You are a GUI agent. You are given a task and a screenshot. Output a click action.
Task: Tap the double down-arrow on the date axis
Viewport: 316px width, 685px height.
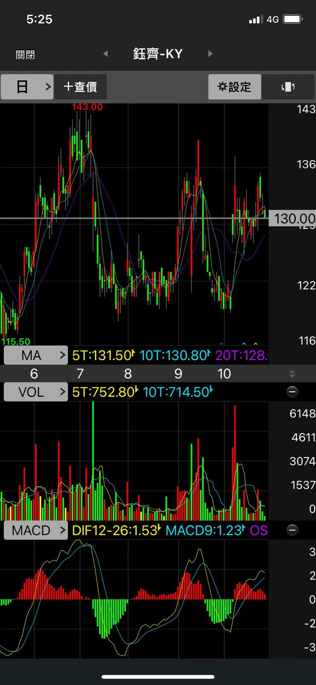(x=293, y=375)
